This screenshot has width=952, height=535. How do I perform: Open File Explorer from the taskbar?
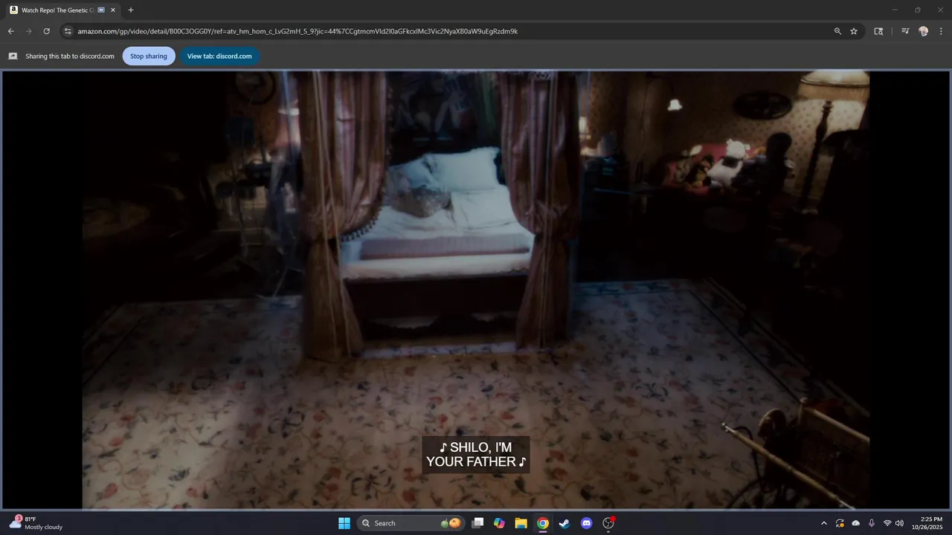[521, 523]
